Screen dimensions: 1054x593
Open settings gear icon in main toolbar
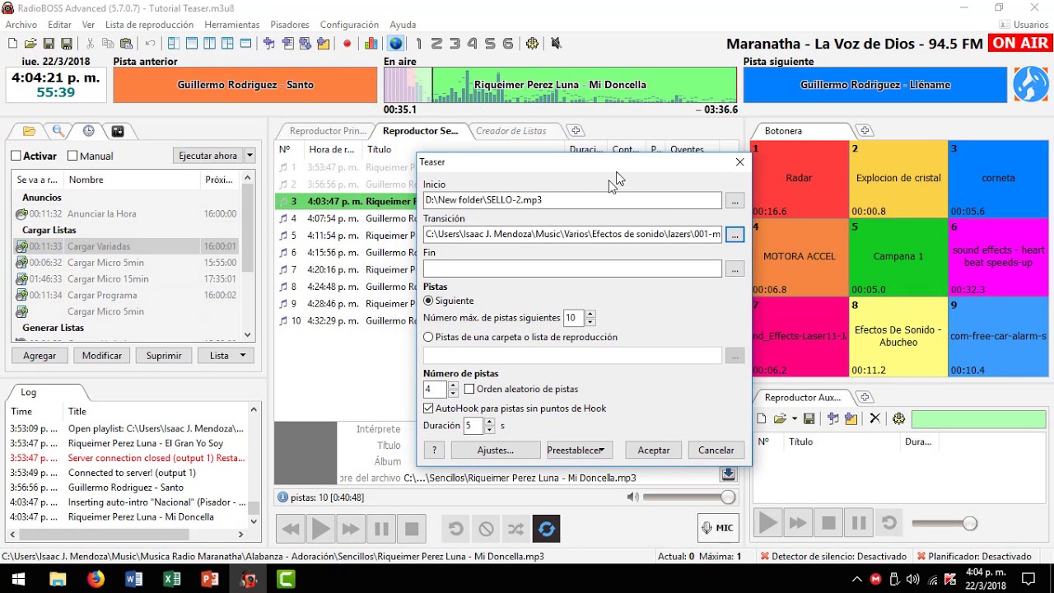coord(532,44)
